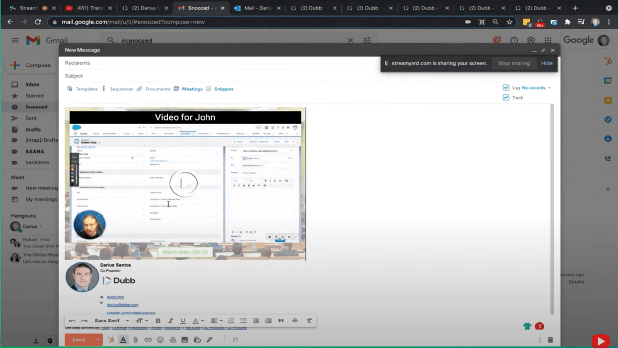
Task: Click Stop sharing button
Action: click(x=514, y=63)
